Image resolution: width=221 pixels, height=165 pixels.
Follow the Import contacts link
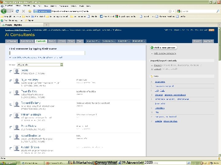coord(157,65)
